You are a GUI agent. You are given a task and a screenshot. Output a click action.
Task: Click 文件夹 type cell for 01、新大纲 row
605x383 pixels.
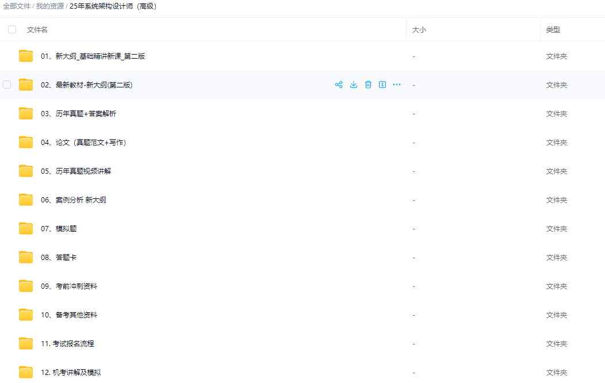(556, 56)
